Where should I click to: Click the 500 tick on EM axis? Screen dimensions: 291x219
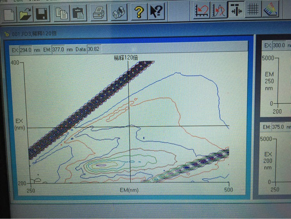pyautogui.click(x=229, y=190)
